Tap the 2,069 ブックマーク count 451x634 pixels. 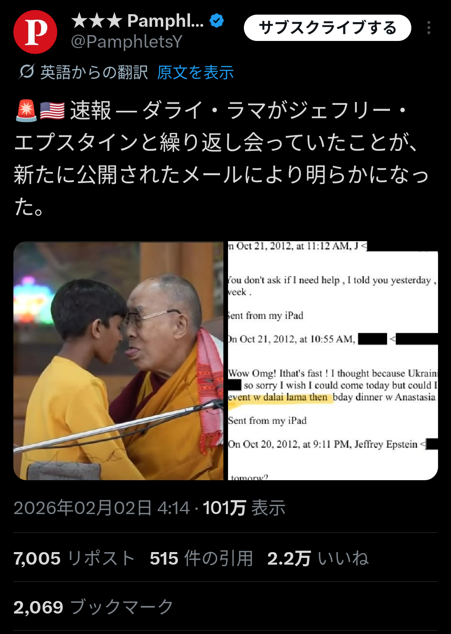(x=93, y=607)
